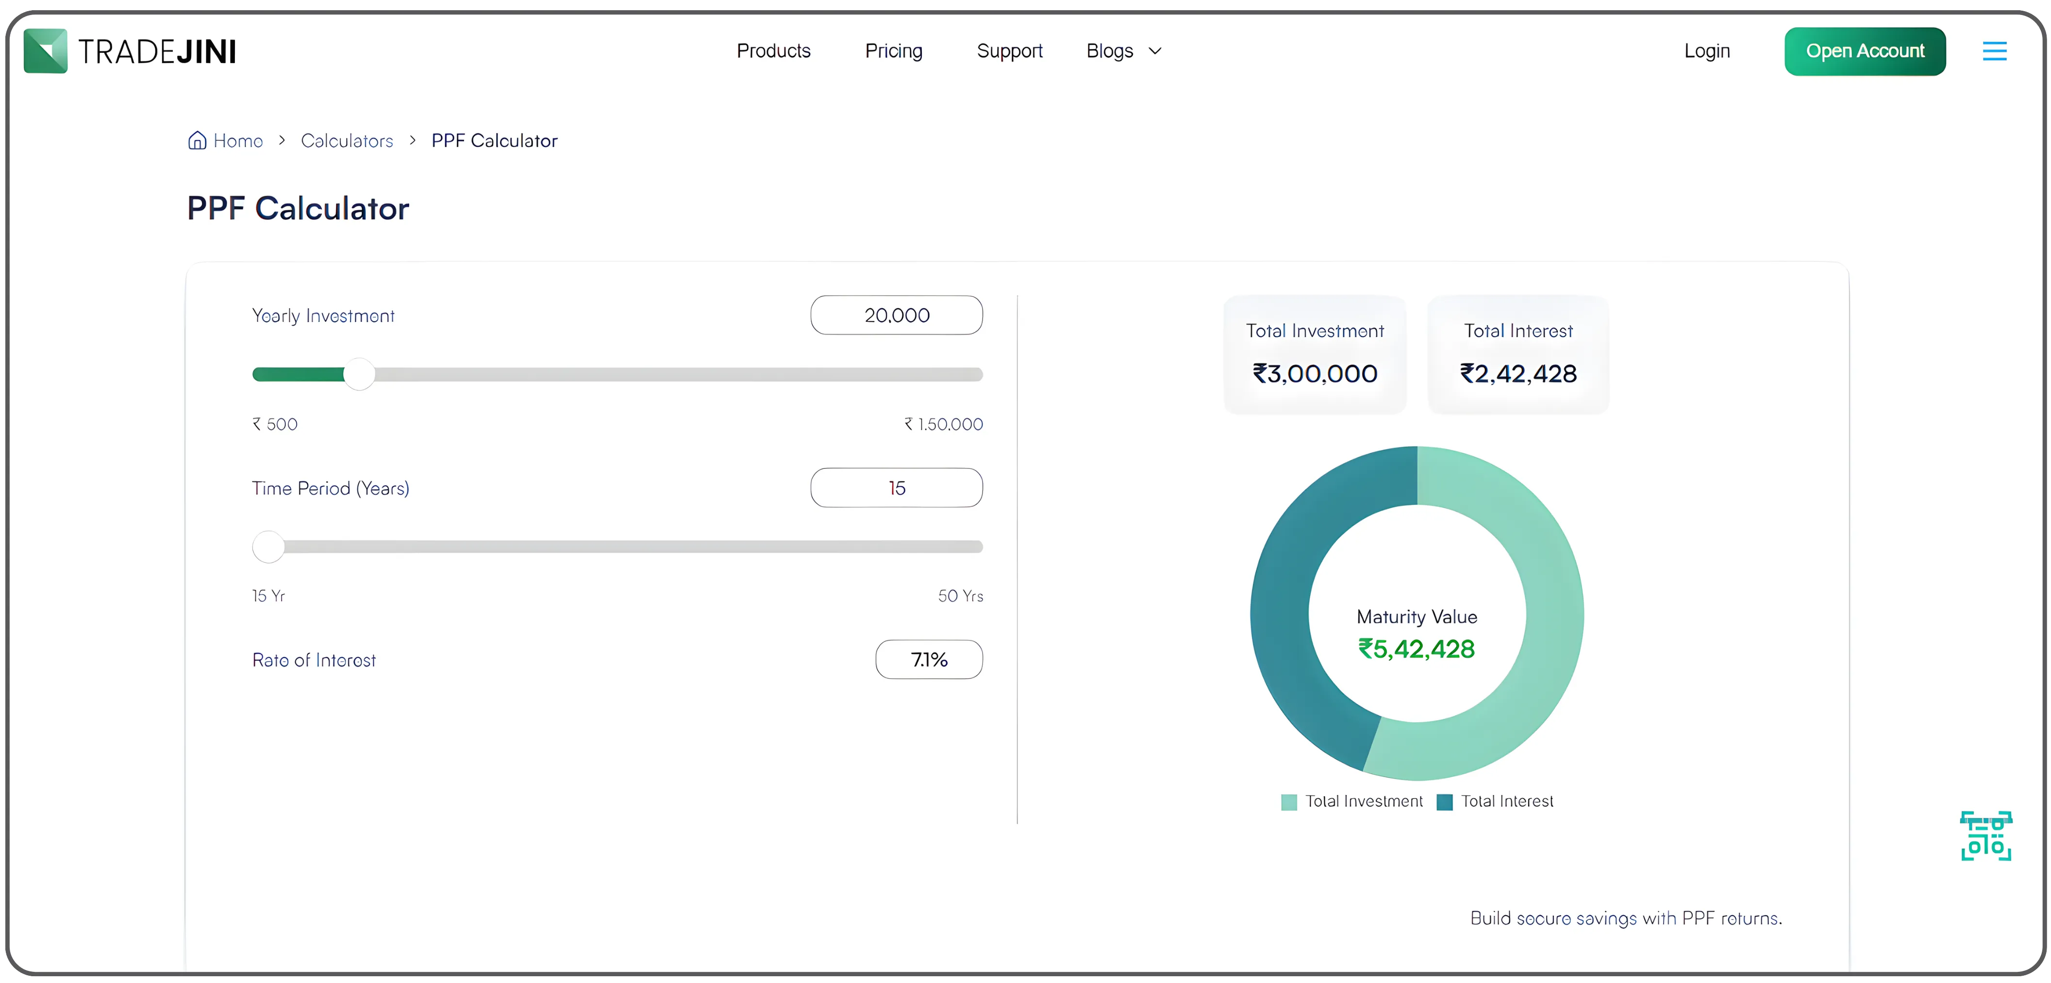The image size is (2051, 983).
Task: Expand the Blogs dropdown chevron
Action: coord(1155,51)
